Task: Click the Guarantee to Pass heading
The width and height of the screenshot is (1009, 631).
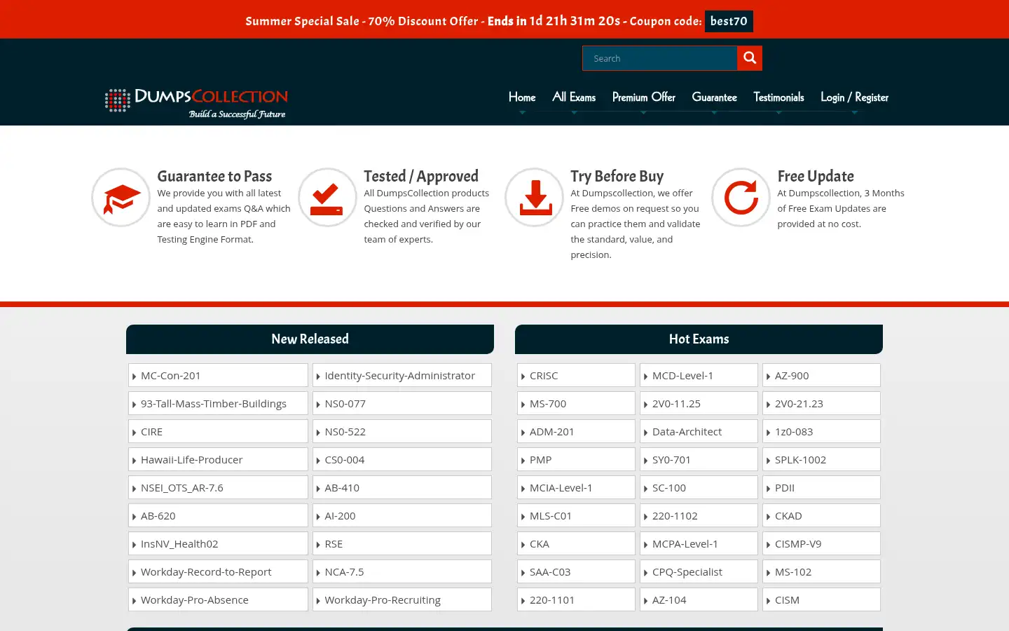Action: tap(214, 176)
